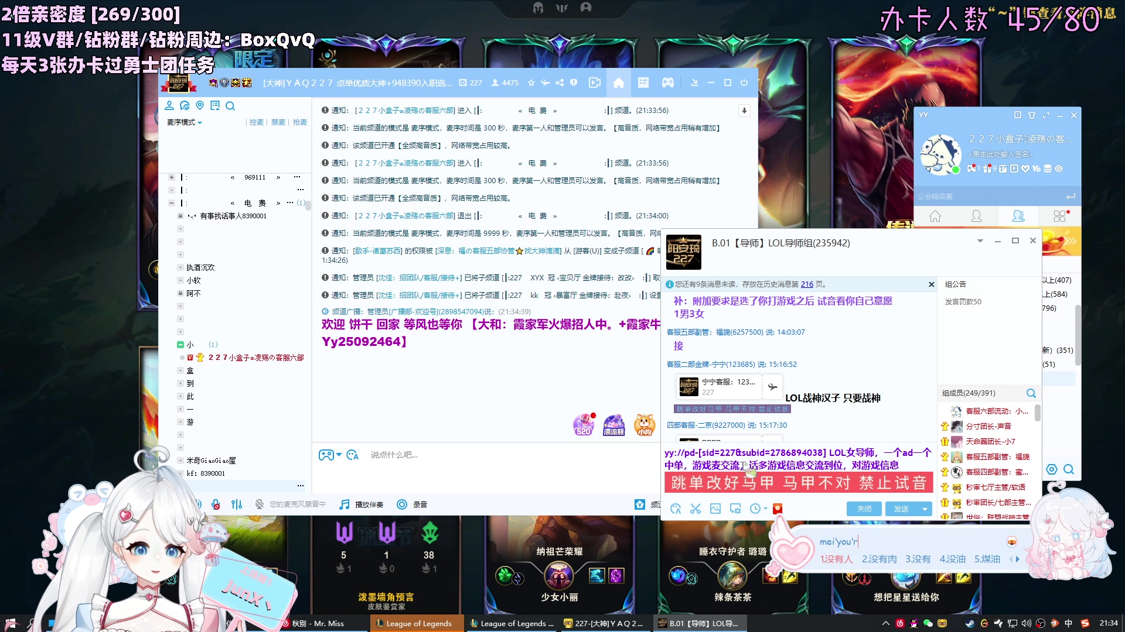Open the game controller icon in the channel header

pyautogui.click(x=668, y=83)
